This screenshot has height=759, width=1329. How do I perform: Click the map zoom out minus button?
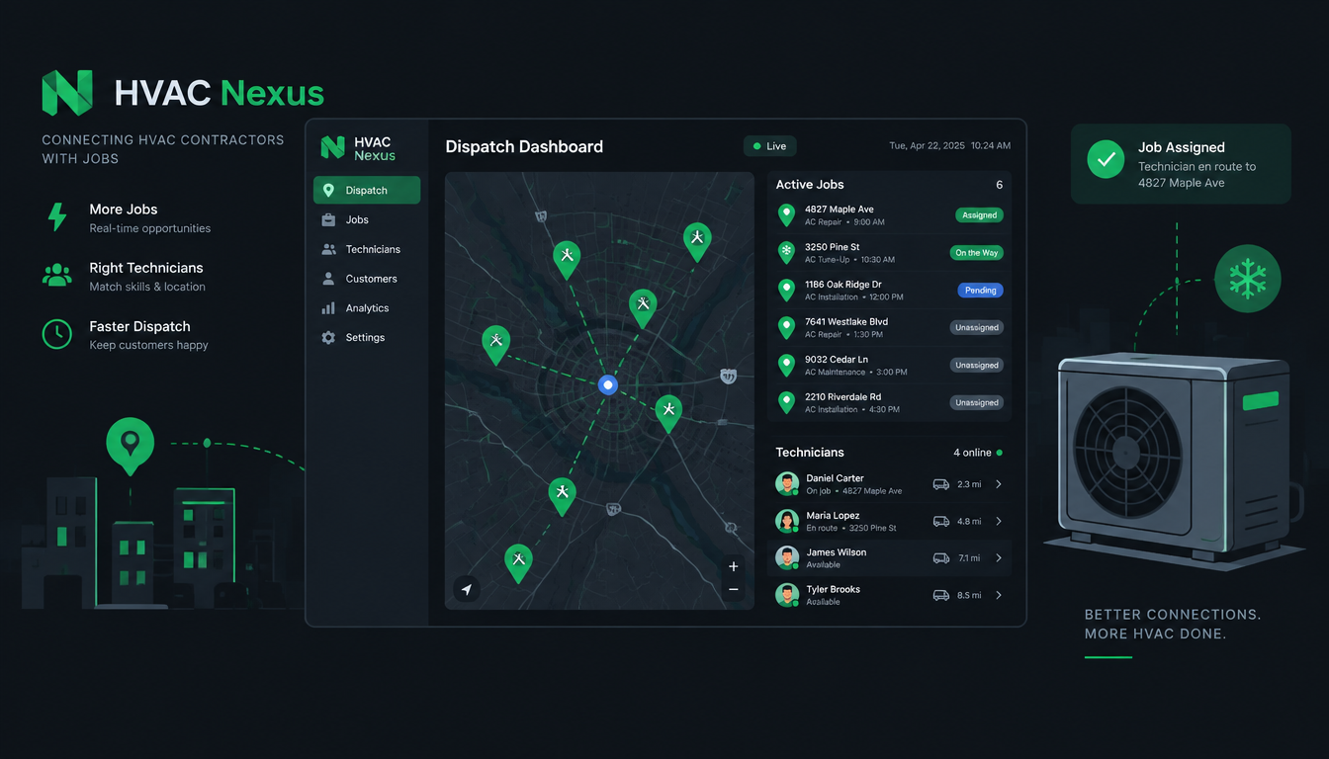tap(733, 589)
